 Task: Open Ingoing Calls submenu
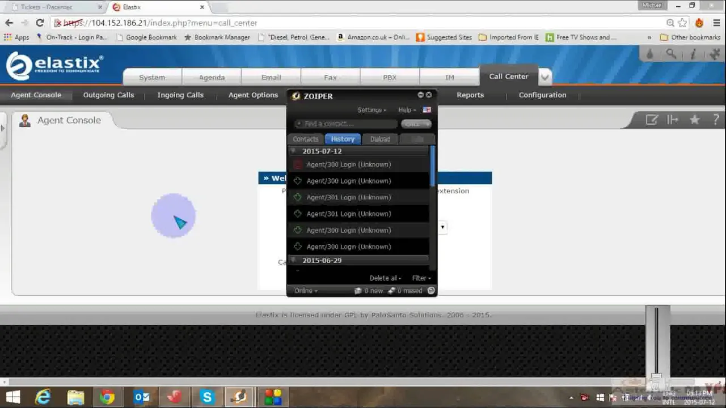(x=180, y=95)
